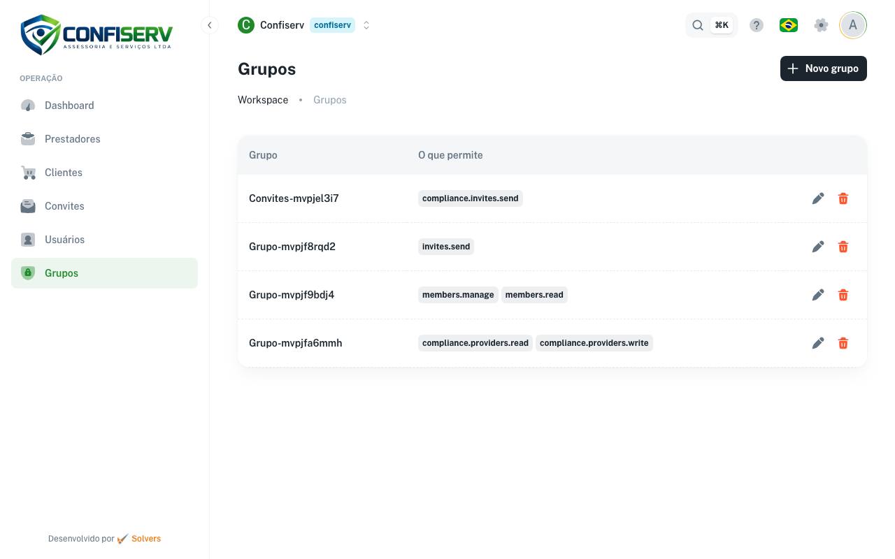Go to Prestadores in the sidebar
Screen dimensions: 895x559
104,139
